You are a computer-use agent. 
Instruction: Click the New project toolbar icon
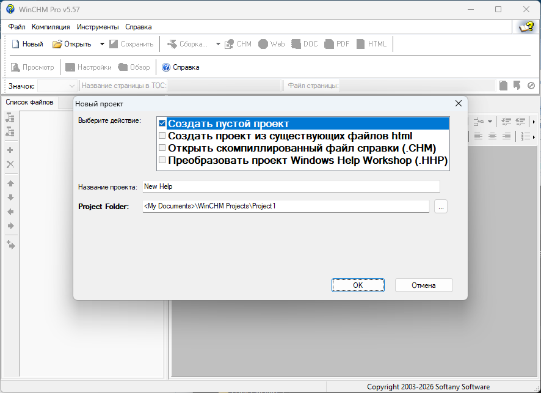[15, 44]
